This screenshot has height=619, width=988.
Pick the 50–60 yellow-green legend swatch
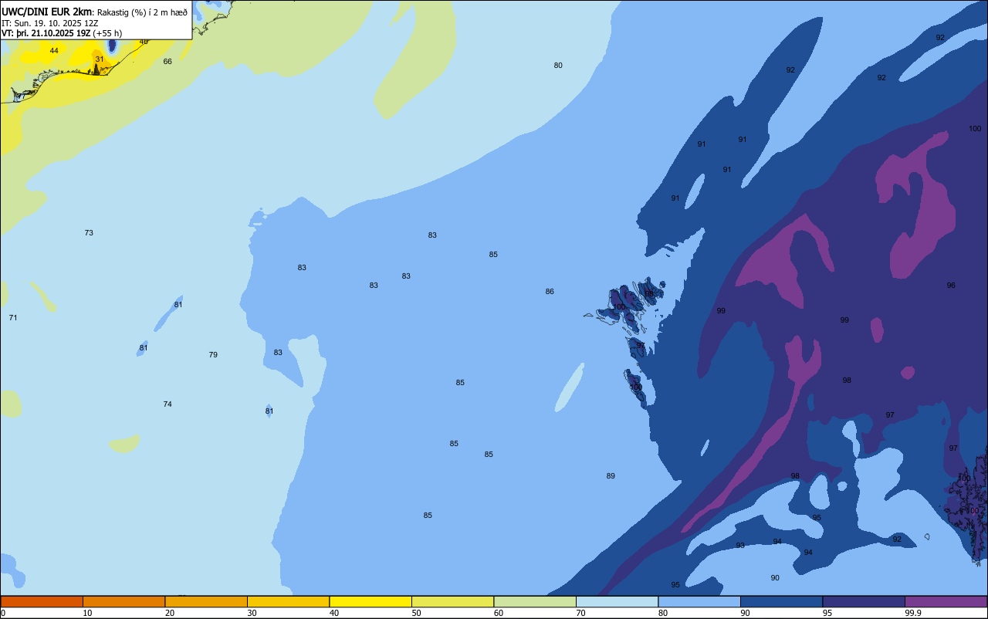(x=452, y=601)
